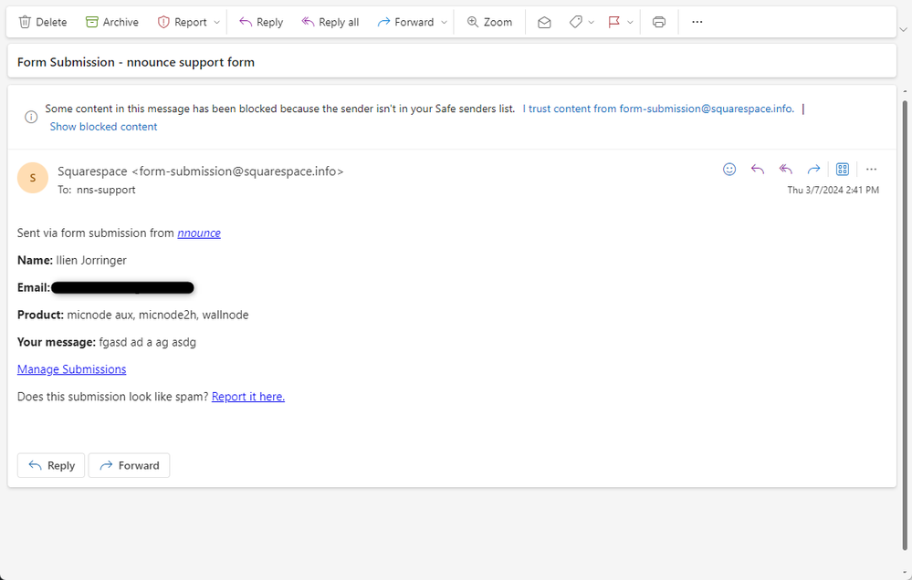Click the info icon beside the blocked content notice
The width and height of the screenshot is (912, 580).
point(31,117)
